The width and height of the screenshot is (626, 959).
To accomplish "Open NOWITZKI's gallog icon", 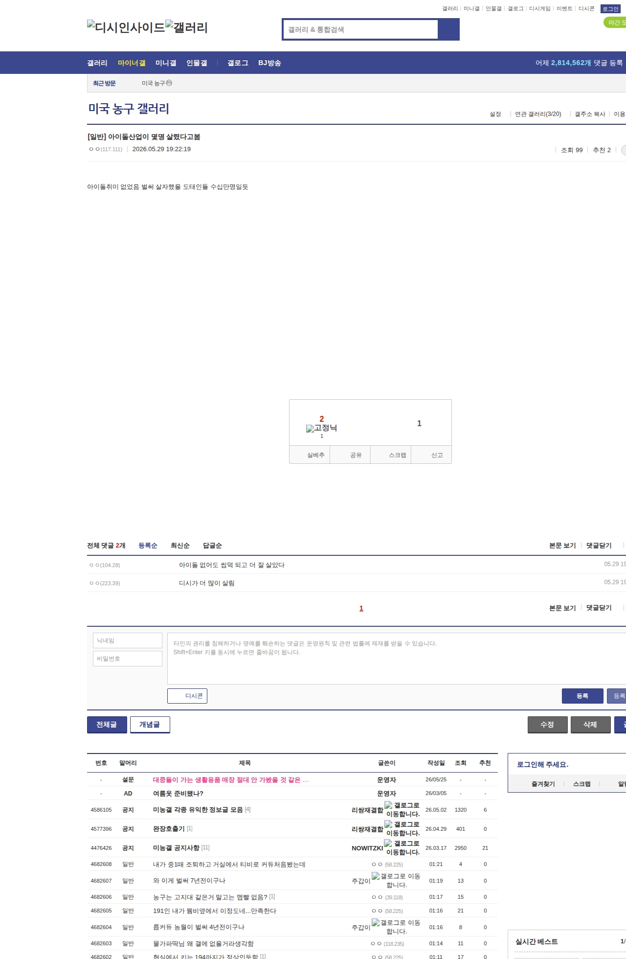I will (402, 847).
